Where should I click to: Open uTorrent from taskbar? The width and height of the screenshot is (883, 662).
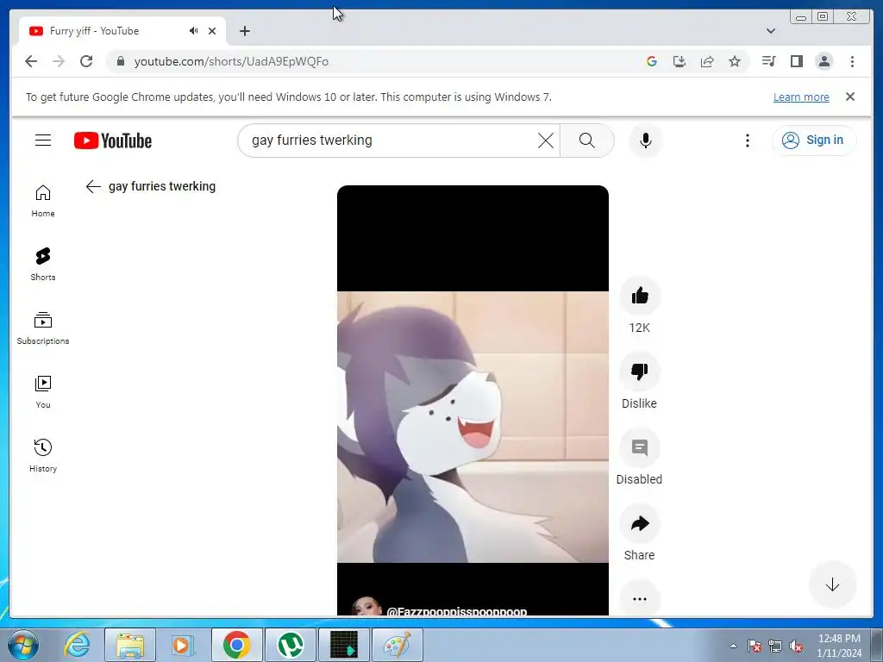pyautogui.click(x=290, y=645)
